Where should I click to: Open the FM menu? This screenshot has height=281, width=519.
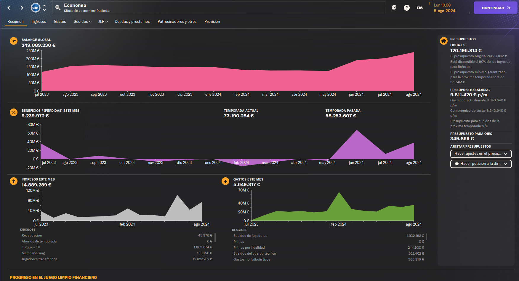pos(419,8)
